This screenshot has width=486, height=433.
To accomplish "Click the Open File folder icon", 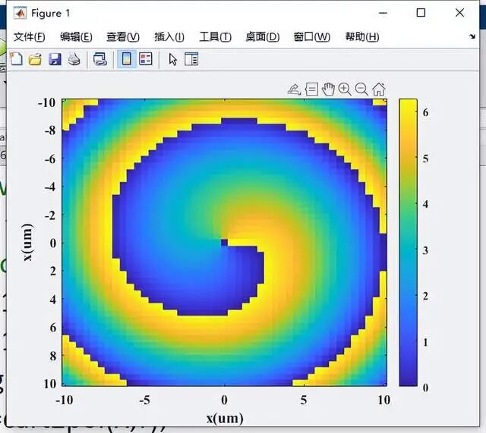I will coord(35,59).
